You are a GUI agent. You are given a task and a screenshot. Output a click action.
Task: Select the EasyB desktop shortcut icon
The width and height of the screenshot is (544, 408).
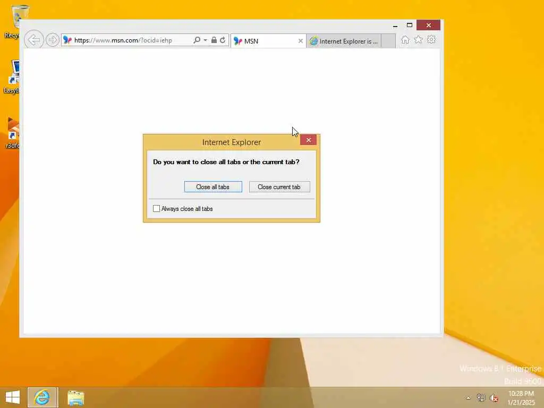(12, 76)
